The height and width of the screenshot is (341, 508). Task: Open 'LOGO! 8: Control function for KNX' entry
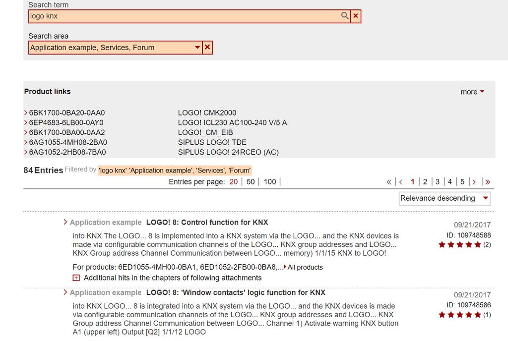click(x=207, y=223)
